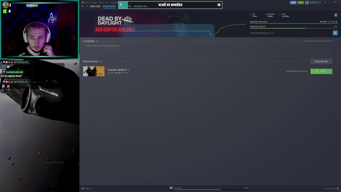Viewport: 341px width, 192px height.
Task: Open the Hry menu
Action: click(x=107, y=2)
